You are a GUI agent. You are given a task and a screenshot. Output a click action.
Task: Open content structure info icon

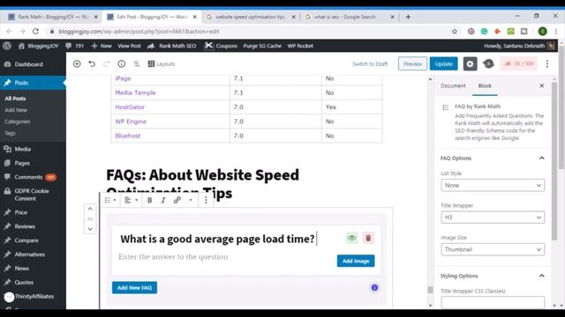click(x=122, y=63)
